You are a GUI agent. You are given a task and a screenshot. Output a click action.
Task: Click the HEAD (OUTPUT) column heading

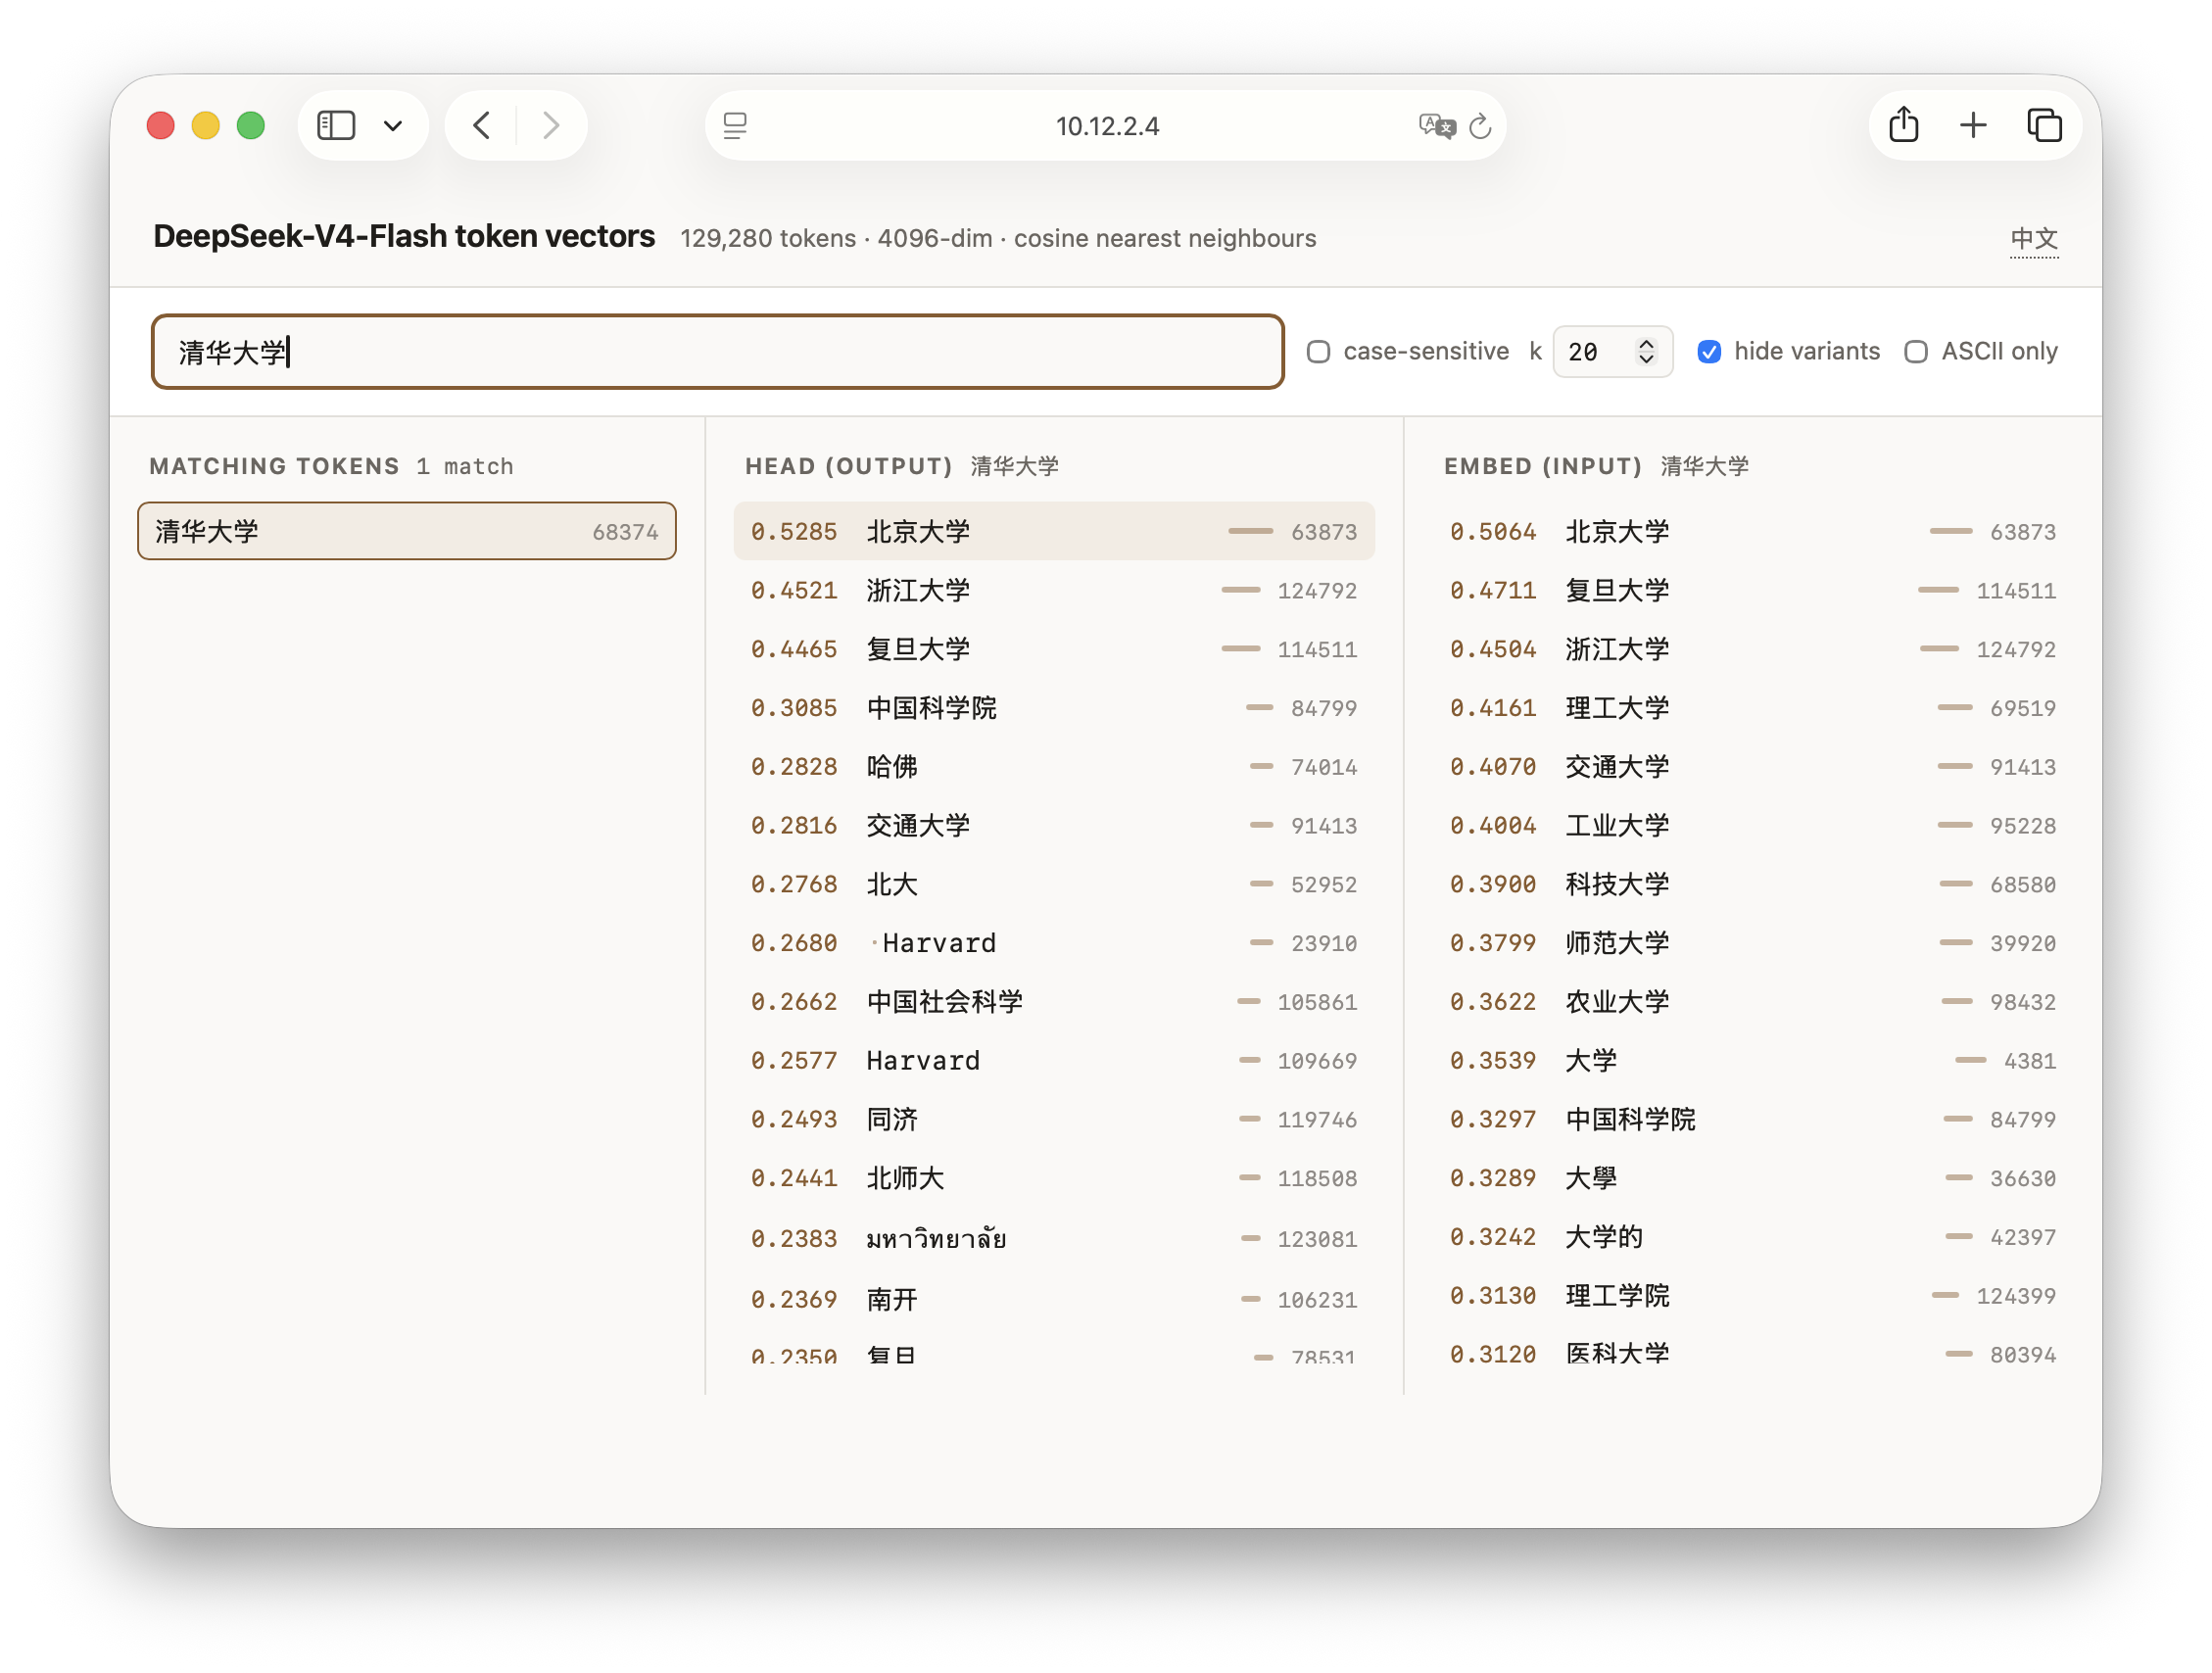(848, 466)
